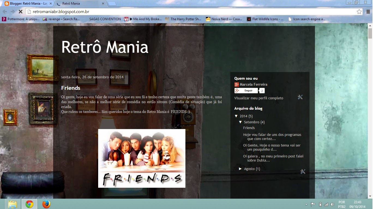The width and height of the screenshot is (373, 209).
Task: Open post 'Oi Gente, Hoje o nosso tema'
Action: coord(272,147)
